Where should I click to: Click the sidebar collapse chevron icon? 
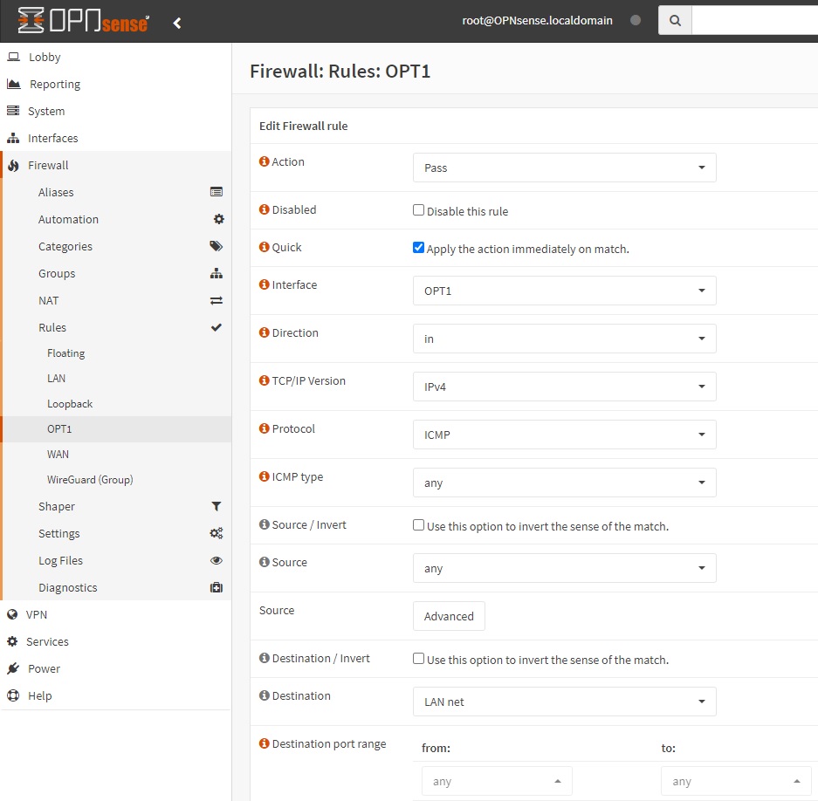pos(177,23)
